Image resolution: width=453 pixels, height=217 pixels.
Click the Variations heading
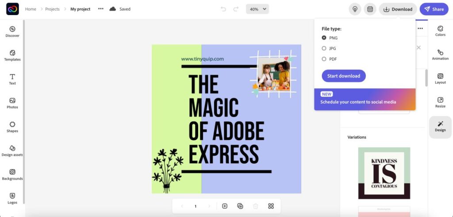pos(357,137)
